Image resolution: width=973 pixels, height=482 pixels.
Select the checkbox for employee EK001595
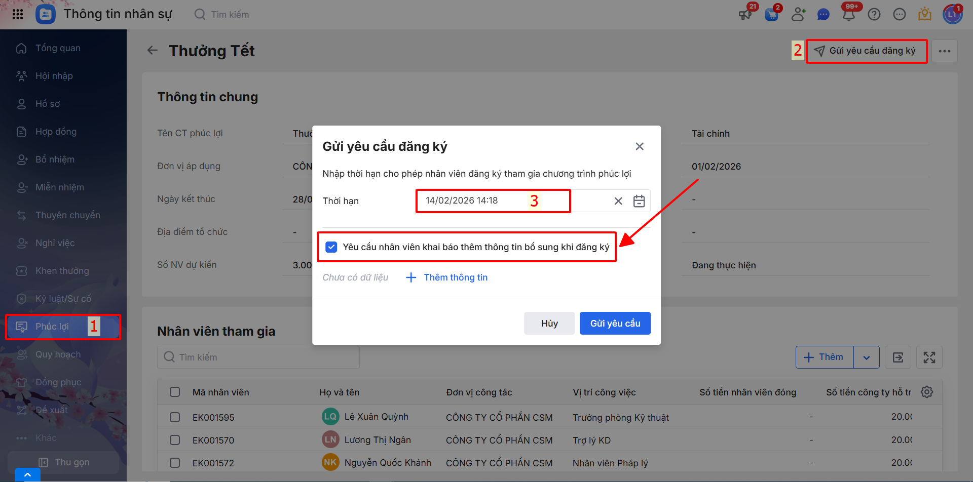coord(175,417)
